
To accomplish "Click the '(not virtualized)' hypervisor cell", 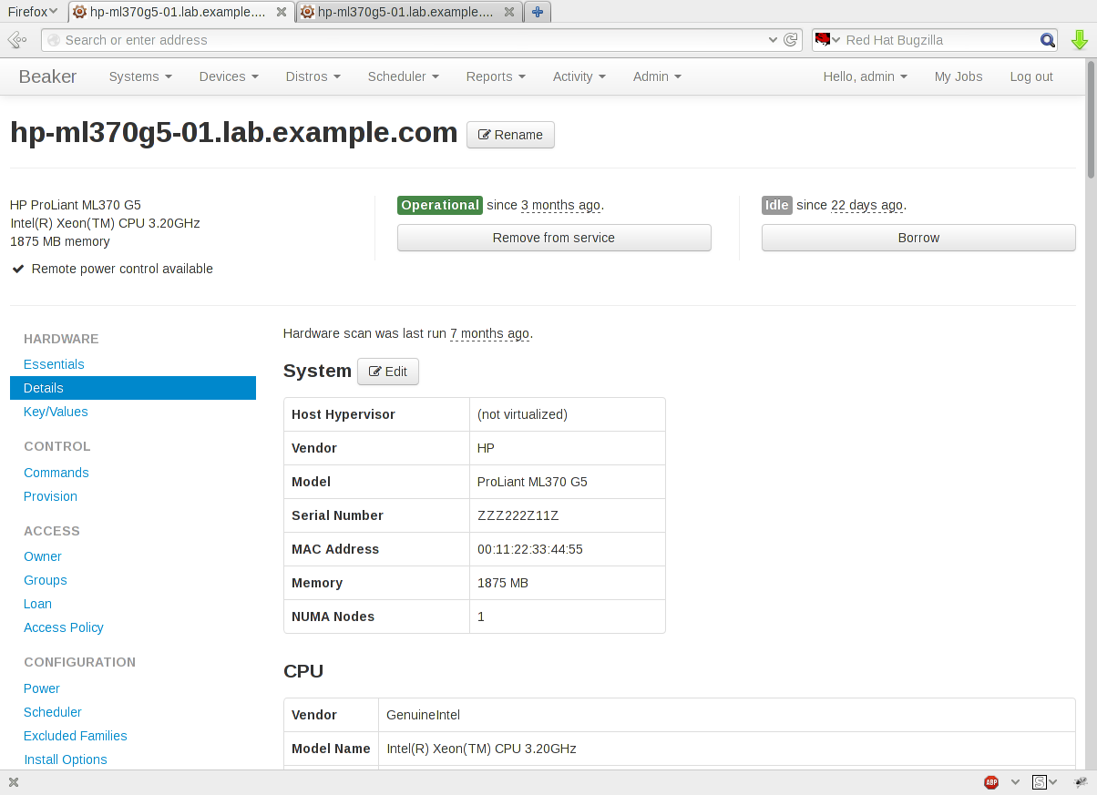I will (x=568, y=414).
